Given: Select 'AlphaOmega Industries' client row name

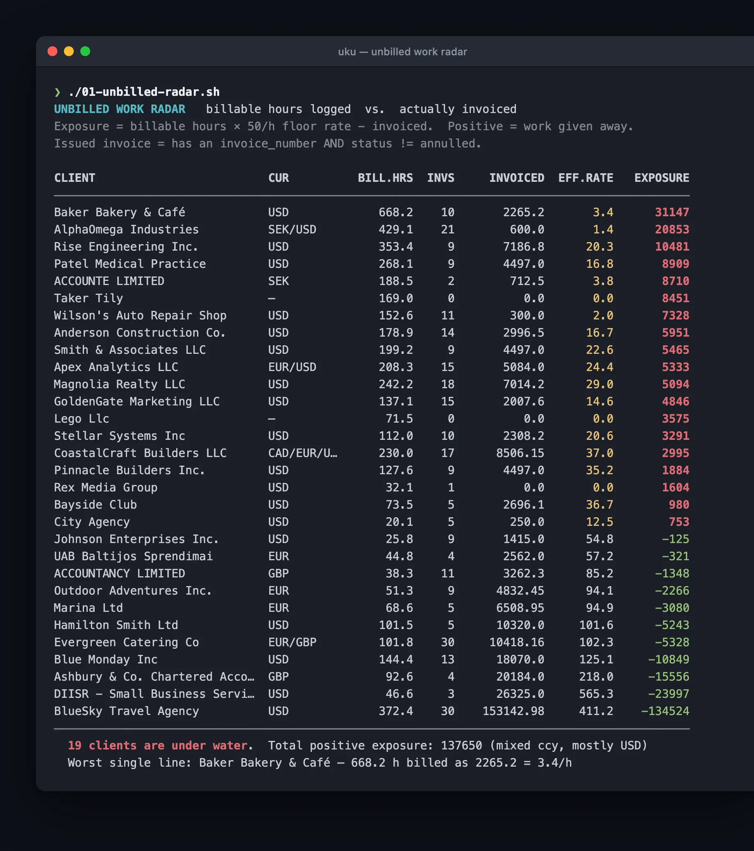Looking at the screenshot, I should coord(127,229).
